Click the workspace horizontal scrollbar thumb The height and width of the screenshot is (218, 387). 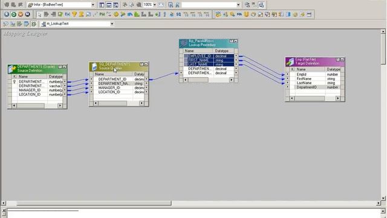(x=94, y=203)
